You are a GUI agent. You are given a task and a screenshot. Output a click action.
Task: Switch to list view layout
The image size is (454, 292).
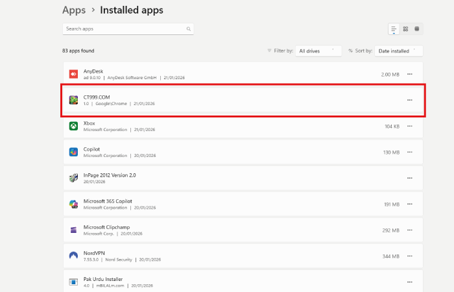(394, 29)
